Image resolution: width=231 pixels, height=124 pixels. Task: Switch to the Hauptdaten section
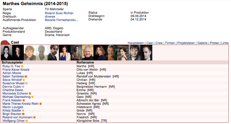pyautogui.click(x=136, y=43)
